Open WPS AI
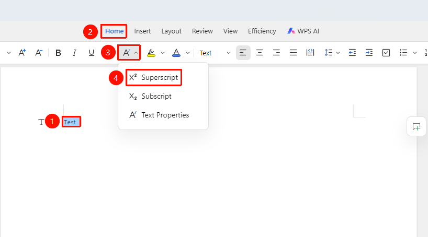 303,31
